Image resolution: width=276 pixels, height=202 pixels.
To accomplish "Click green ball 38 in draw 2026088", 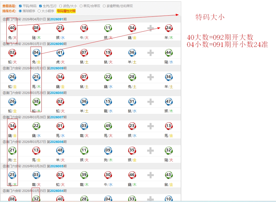I will click(x=36, y=101).
